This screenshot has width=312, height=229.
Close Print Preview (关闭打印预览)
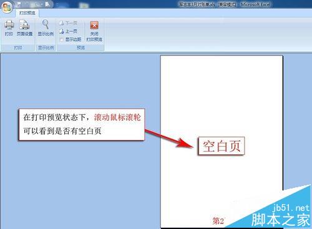click(94, 31)
